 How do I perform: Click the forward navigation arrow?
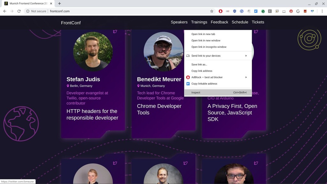pyautogui.click(x=12, y=11)
